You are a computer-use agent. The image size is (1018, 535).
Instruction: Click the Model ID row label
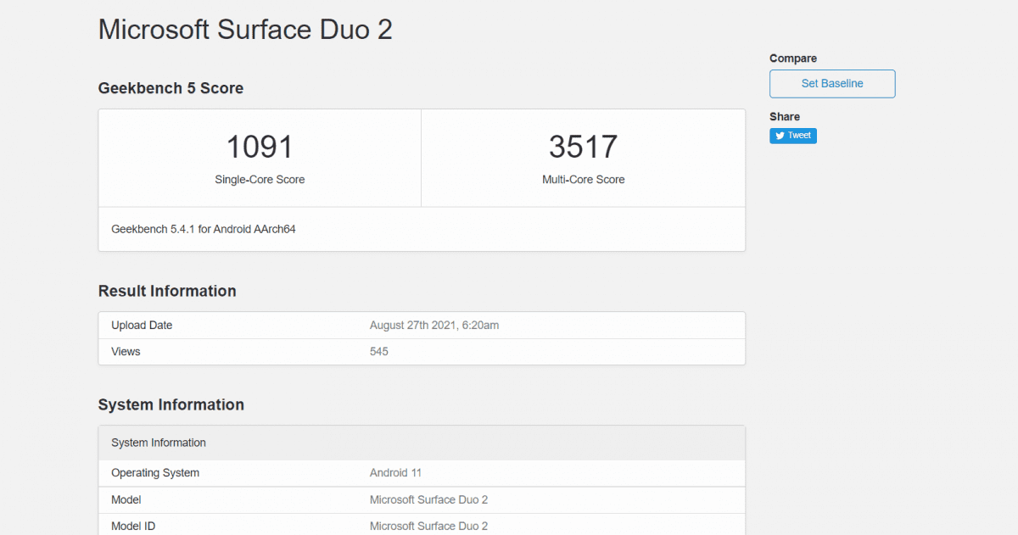(133, 527)
